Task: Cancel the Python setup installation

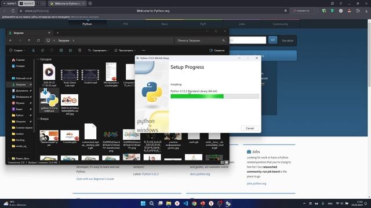Action: (x=250, y=128)
